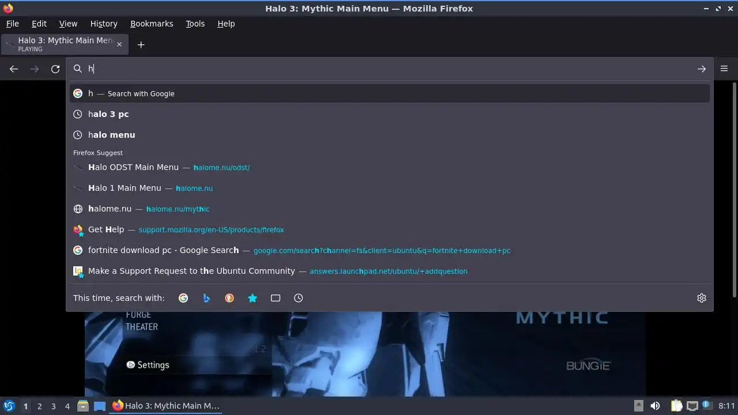The width and height of the screenshot is (738, 415).
Task: Click the BUNGIE logo on the page
Action: coord(588,365)
